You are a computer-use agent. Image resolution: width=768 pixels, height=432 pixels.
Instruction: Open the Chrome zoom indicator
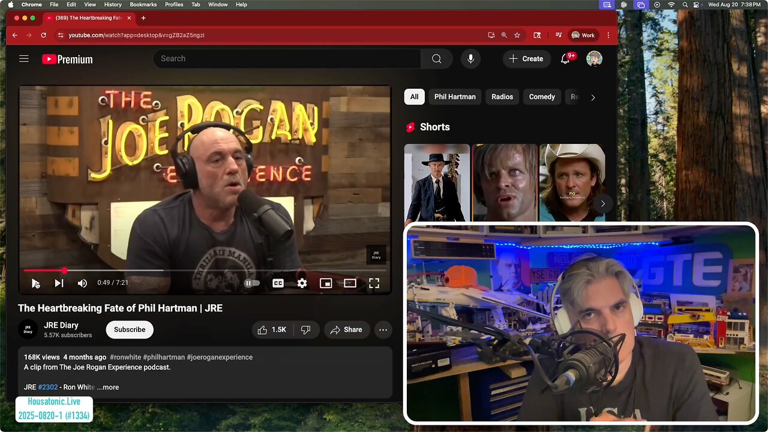[504, 35]
